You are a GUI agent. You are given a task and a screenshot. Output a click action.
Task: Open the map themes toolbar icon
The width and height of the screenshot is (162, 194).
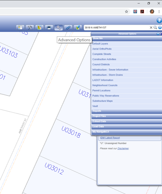(x=39, y=28)
